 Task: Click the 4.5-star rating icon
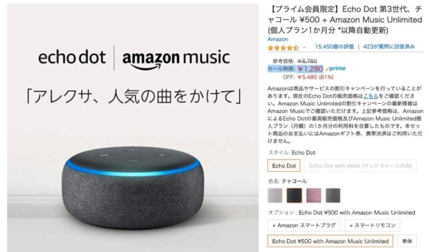(283, 48)
